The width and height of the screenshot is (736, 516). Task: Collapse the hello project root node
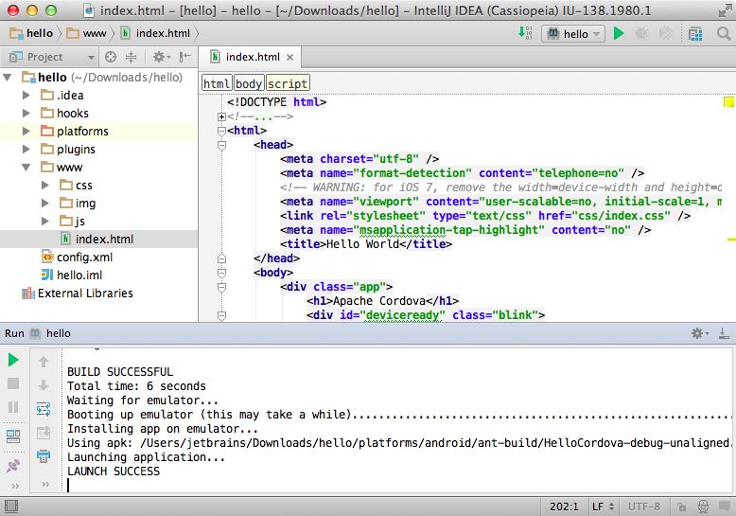(8, 77)
